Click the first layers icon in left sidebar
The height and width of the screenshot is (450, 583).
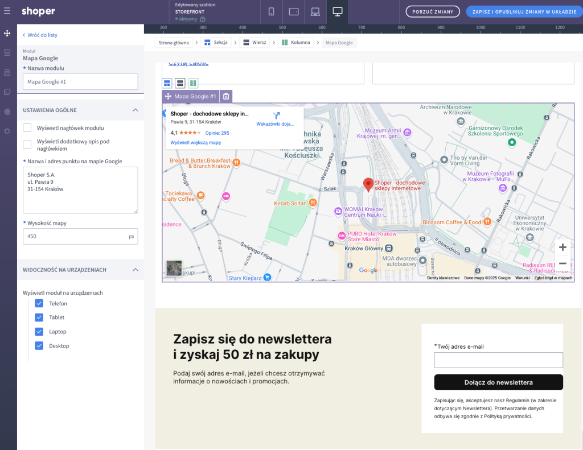[7, 53]
